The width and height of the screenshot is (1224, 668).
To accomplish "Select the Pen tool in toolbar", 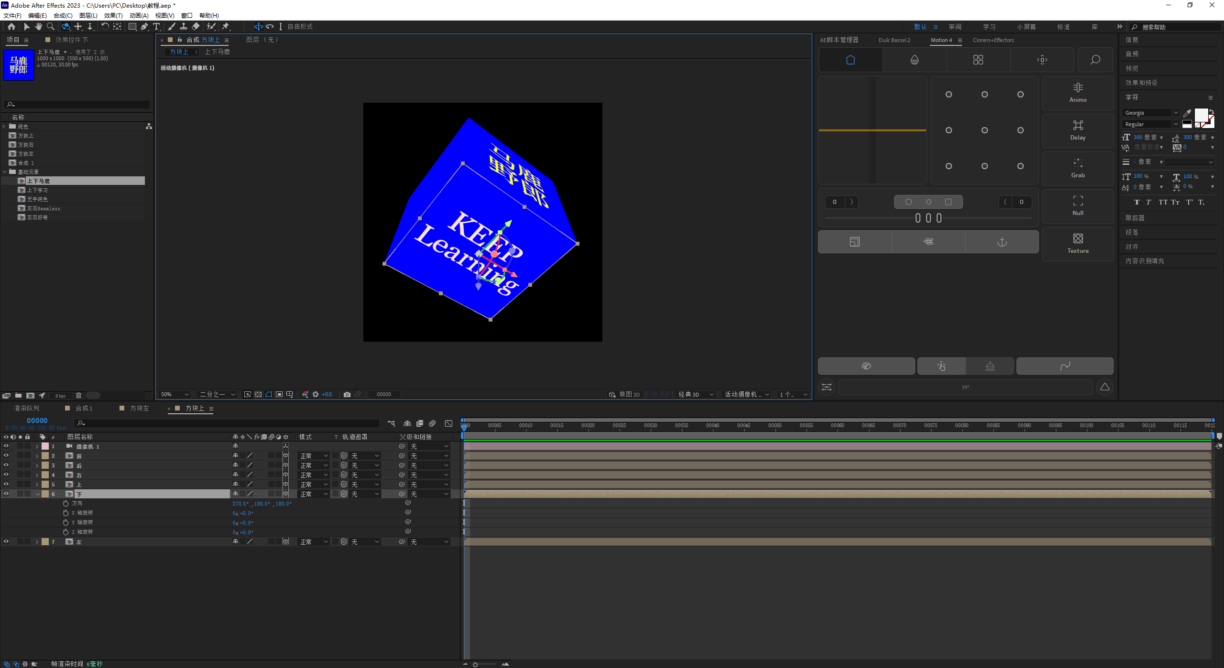I will pyautogui.click(x=144, y=27).
